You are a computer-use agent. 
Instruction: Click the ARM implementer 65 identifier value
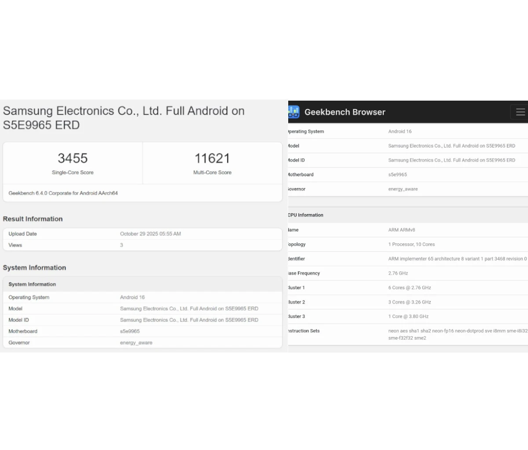click(x=457, y=259)
